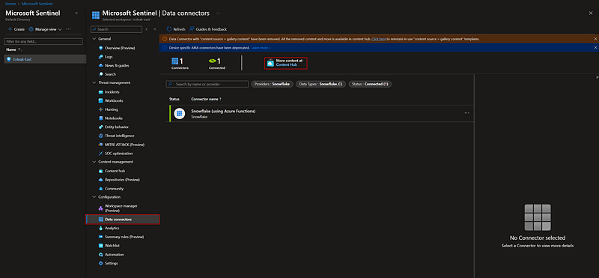This screenshot has height=278, width=599.
Task: Collapse the sidebar navigation menu
Action: tap(155, 29)
